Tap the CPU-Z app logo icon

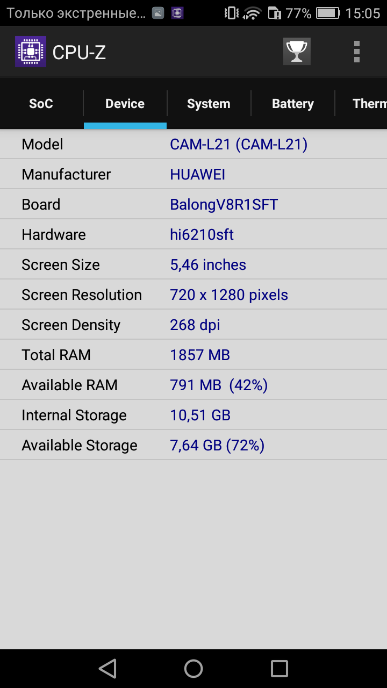[31, 52]
